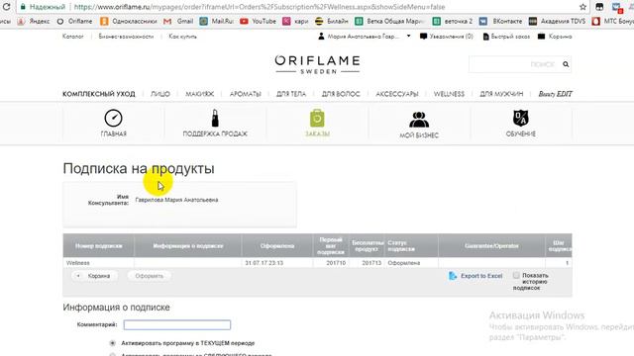Screen dimensions: 634x356
Task: Open the user account dropdown arrow
Action: 408,36
